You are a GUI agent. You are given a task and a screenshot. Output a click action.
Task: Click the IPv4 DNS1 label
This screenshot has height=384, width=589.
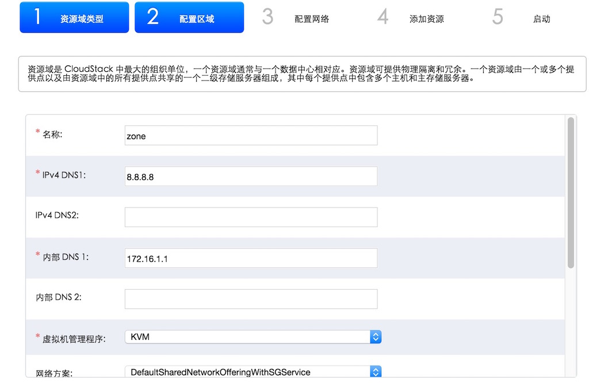click(x=64, y=175)
